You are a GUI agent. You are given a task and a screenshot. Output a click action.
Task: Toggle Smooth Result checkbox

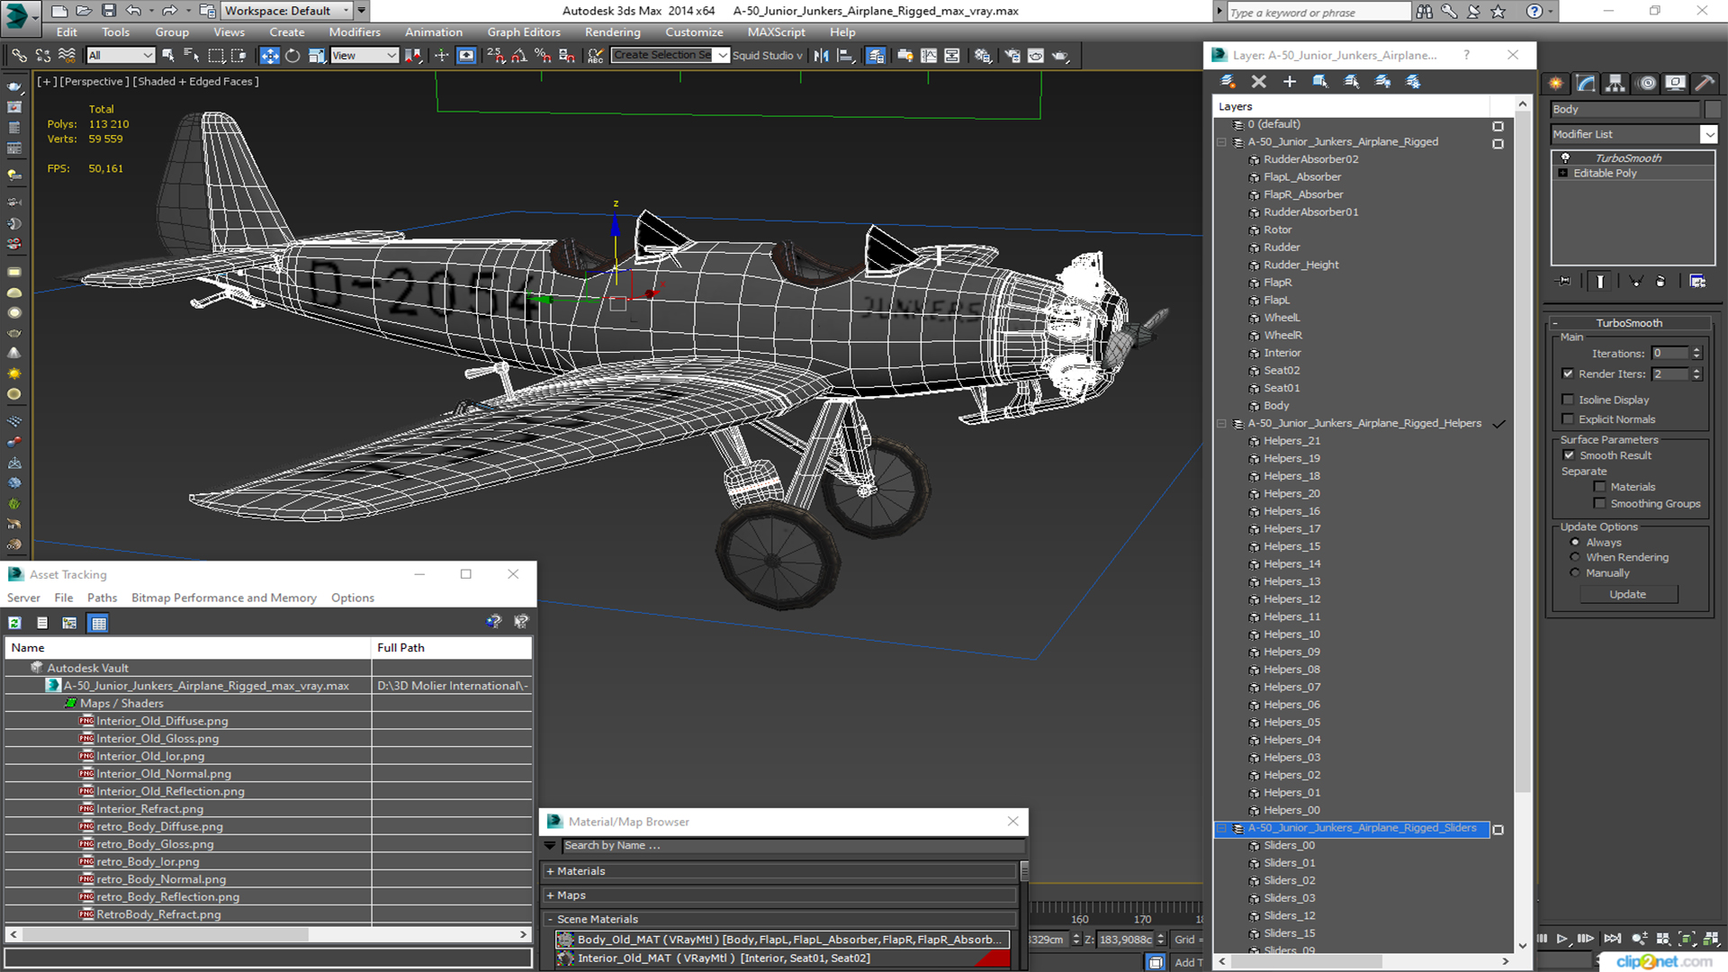point(1569,455)
